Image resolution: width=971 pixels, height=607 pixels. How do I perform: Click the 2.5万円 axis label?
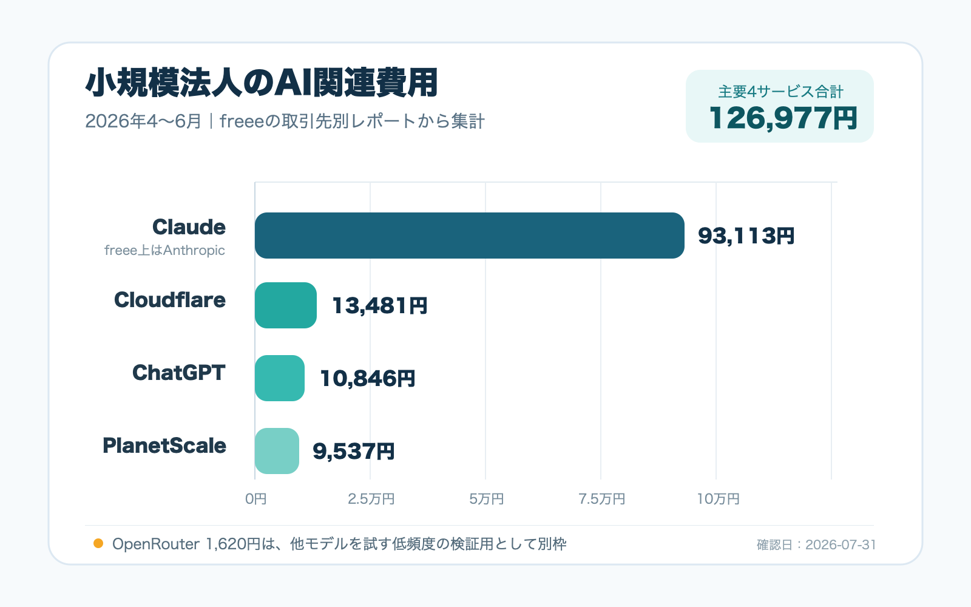[371, 499]
